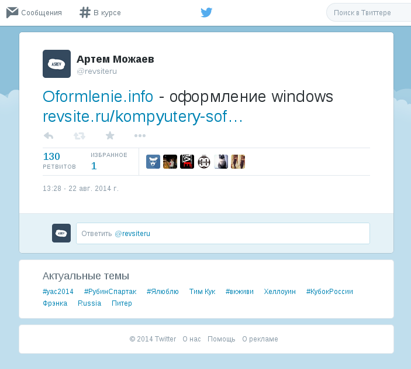The image size is (411, 369).
Task: Open trending topic #вкживи
Action: point(240,292)
